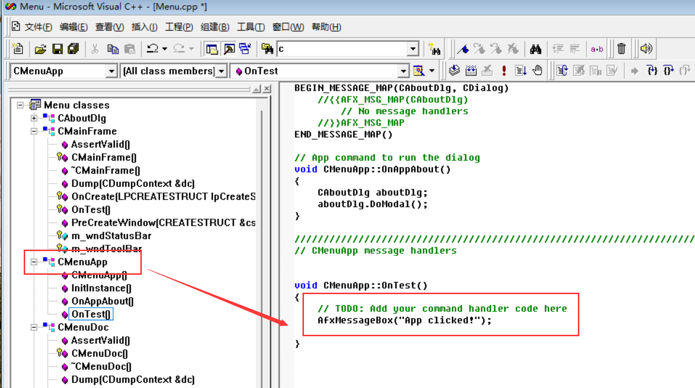695x388 pixels.
Task: Click the Cut scissors icon
Action: (95, 49)
